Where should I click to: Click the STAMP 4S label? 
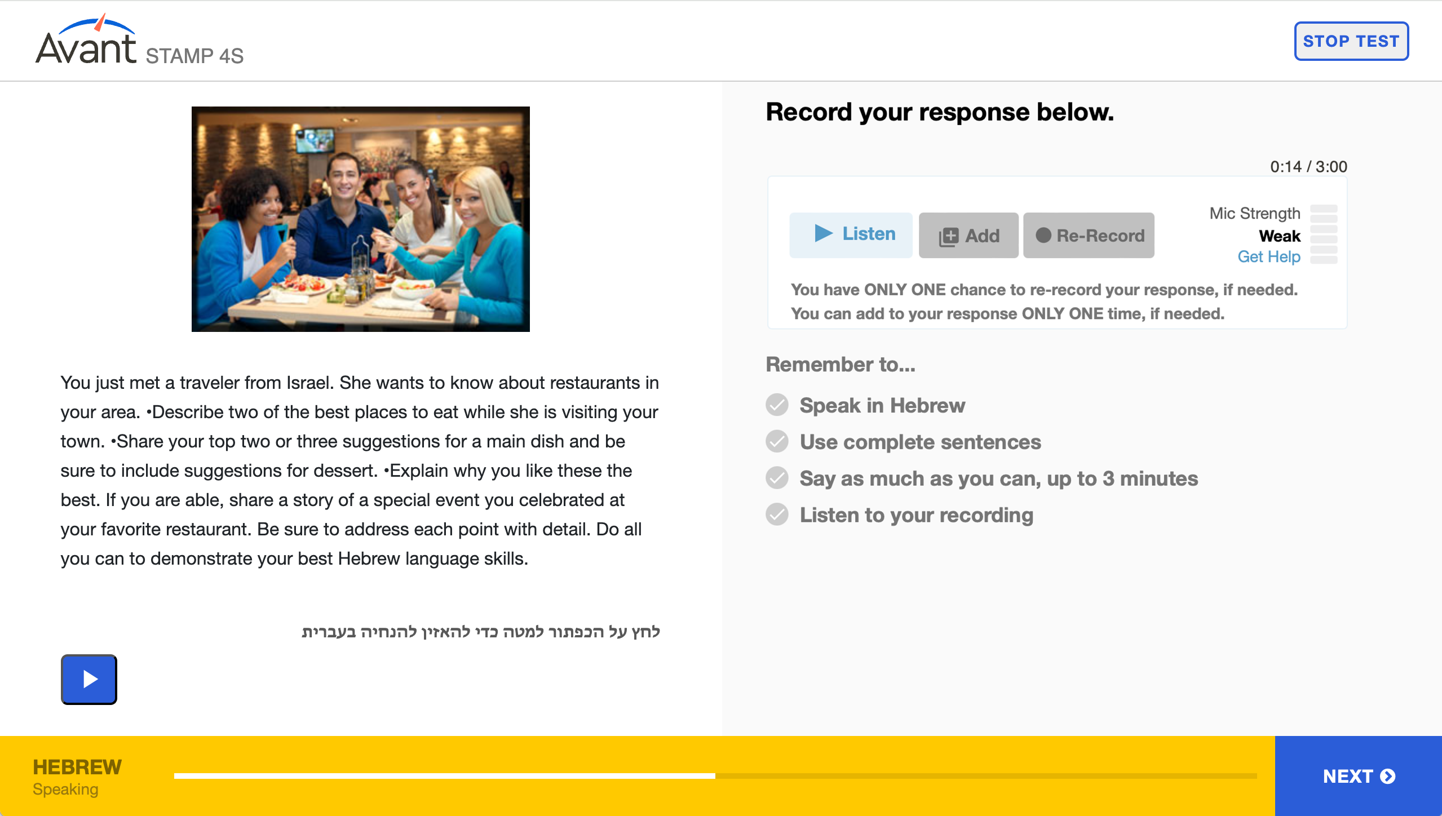click(194, 56)
